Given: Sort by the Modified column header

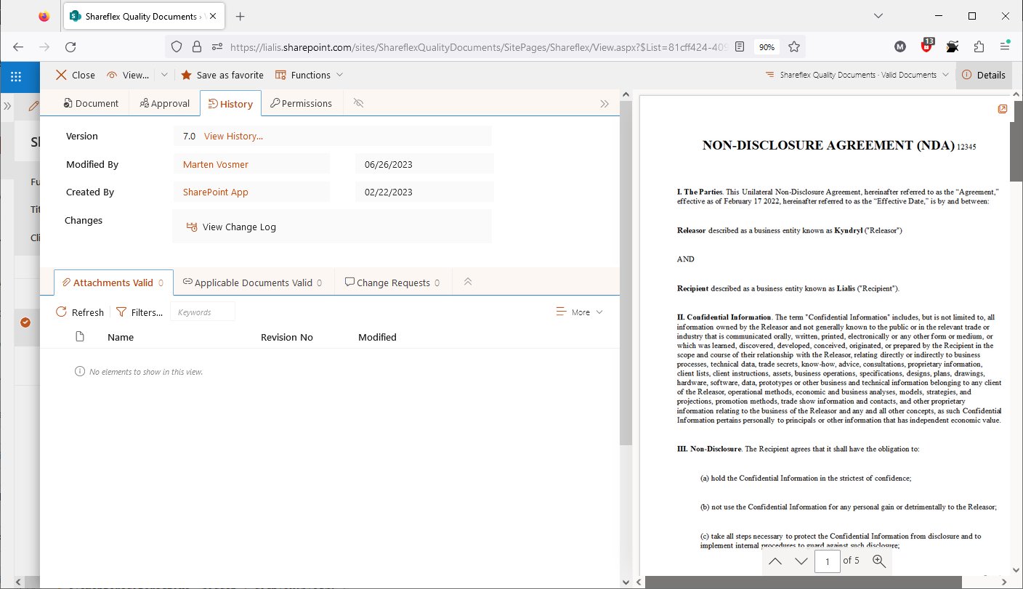Looking at the screenshot, I should point(377,337).
